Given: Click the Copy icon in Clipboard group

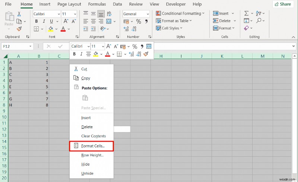Looking at the screenshot, I should click(x=19, y=21).
